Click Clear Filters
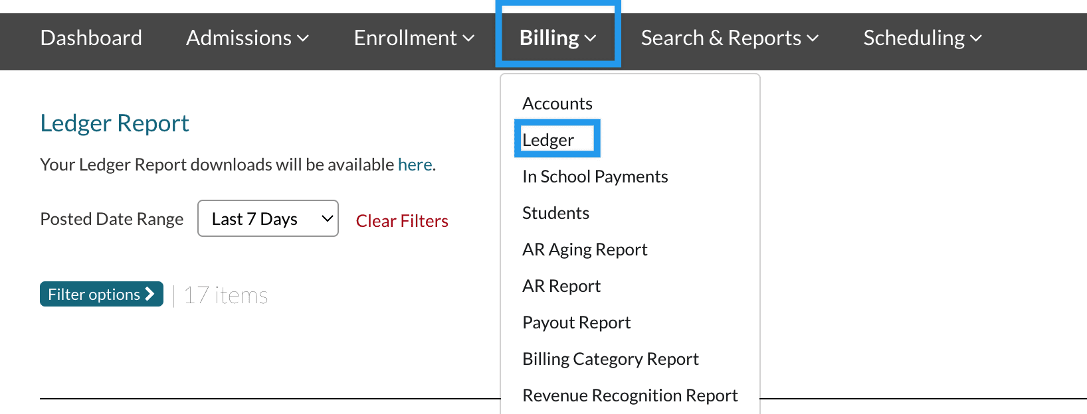Viewport: 1087px width, 414px height. tap(402, 221)
